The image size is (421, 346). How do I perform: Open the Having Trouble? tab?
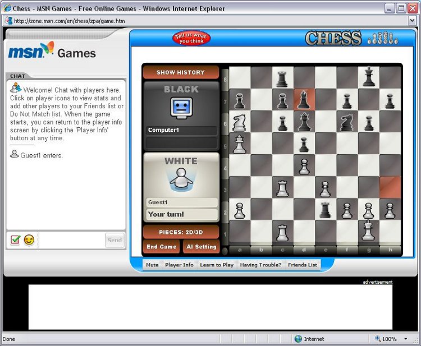[260, 265]
